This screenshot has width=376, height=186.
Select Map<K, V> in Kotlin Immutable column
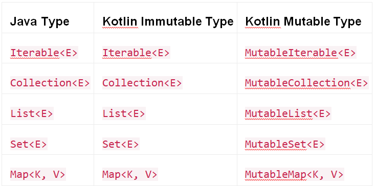tap(130, 174)
